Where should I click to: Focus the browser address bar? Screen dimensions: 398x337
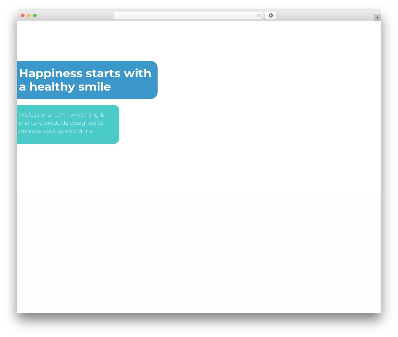188,16
